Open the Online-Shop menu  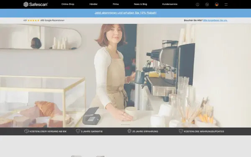(x=68, y=4)
